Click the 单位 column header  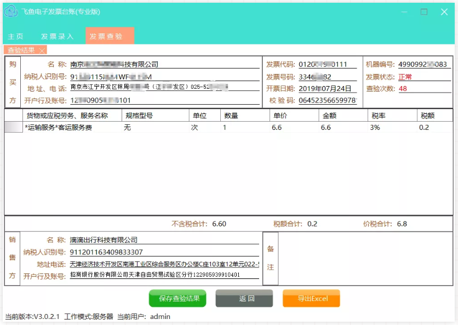coord(205,116)
